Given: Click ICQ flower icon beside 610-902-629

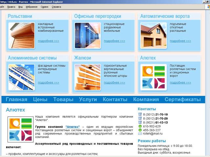Looking at the screenshot, I should click(x=140, y=126).
